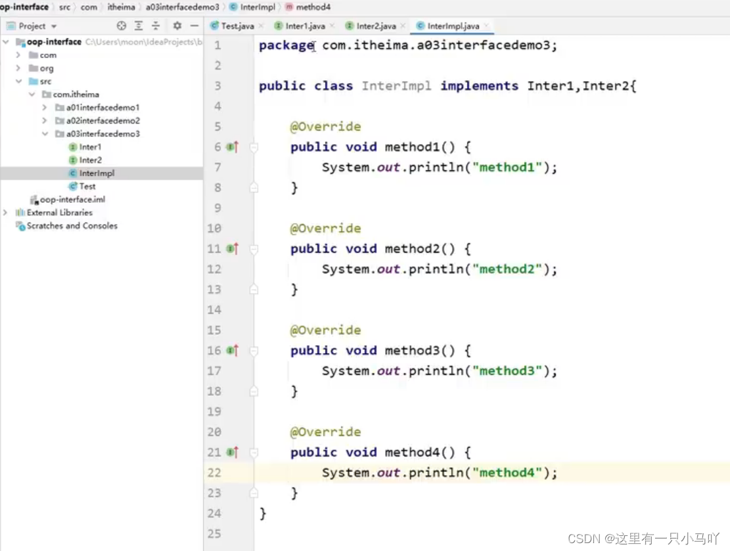Click the com breadcrumb in navigation bar
This screenshot has width=730, height=551.
[x=89, y=7]
